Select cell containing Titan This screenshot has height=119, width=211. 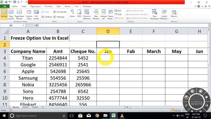point(28,58)
